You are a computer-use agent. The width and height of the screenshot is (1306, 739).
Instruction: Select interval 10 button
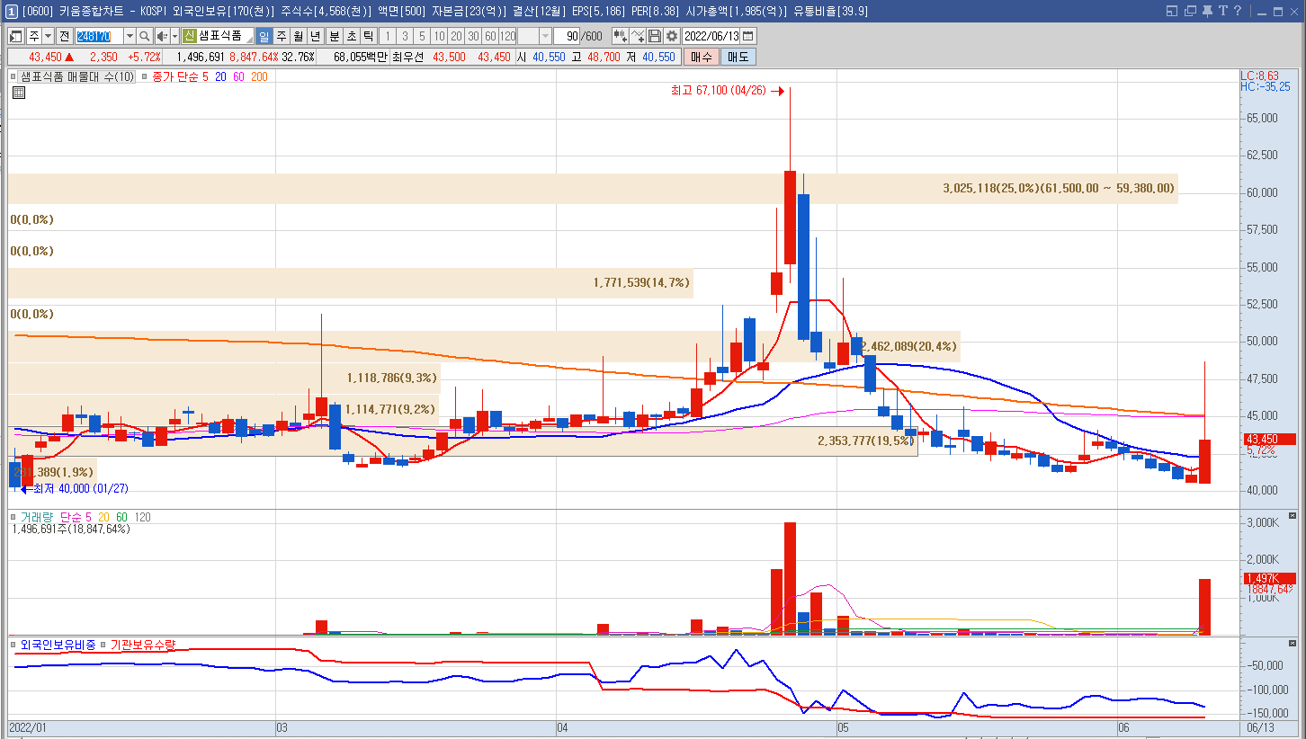coord(439,36)
